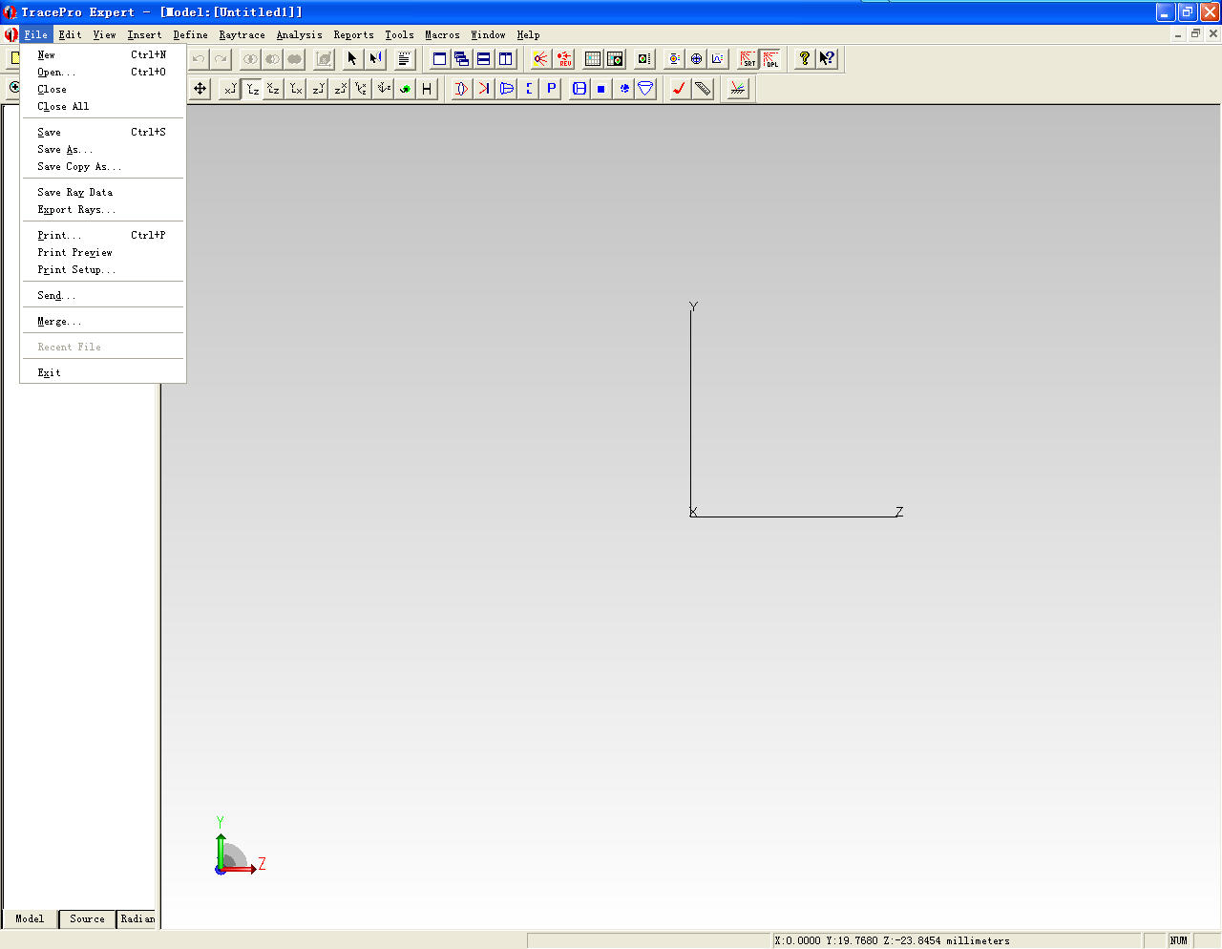1222x949 pixels.
Task: Click the measure ruler icon
Action: pos(703,89)
